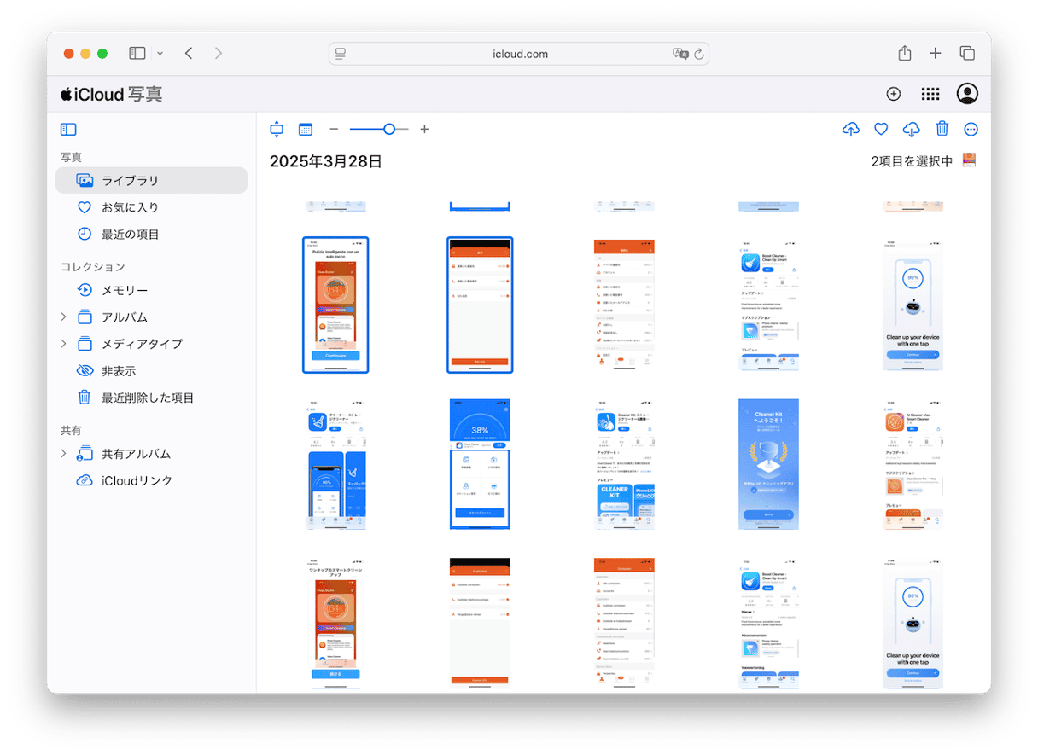Collapse the Photos sidebar panel
Viewport: 1038px width, 755px height.
tap(68, 130)
